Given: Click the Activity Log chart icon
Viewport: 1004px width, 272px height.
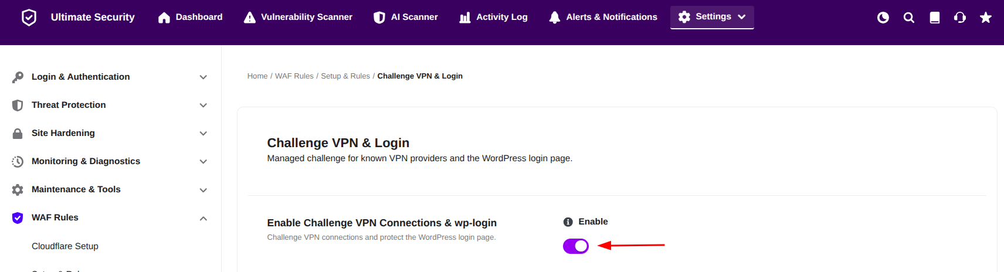Looking at the screenshot, I should click(x=465, y=18).
